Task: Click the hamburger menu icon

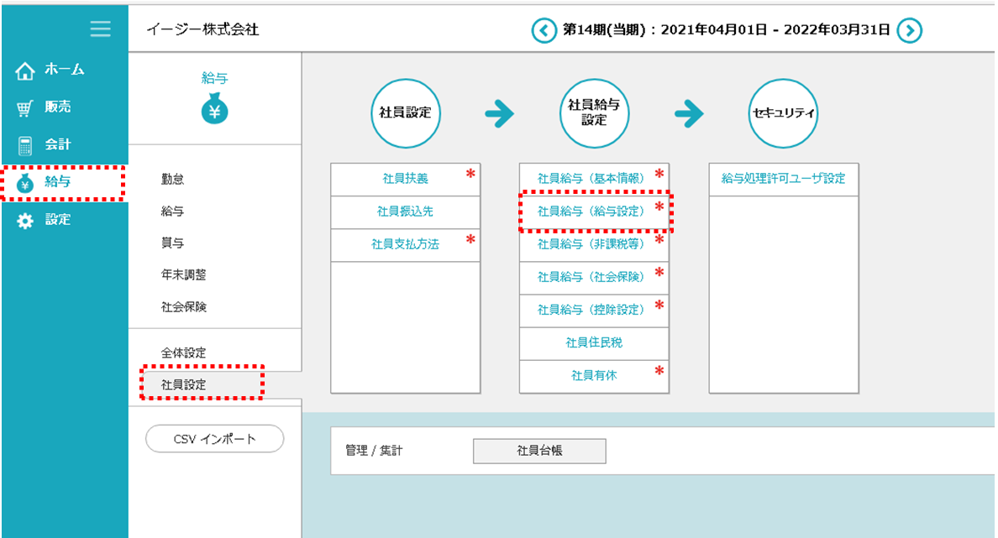Action: point(100,29)
